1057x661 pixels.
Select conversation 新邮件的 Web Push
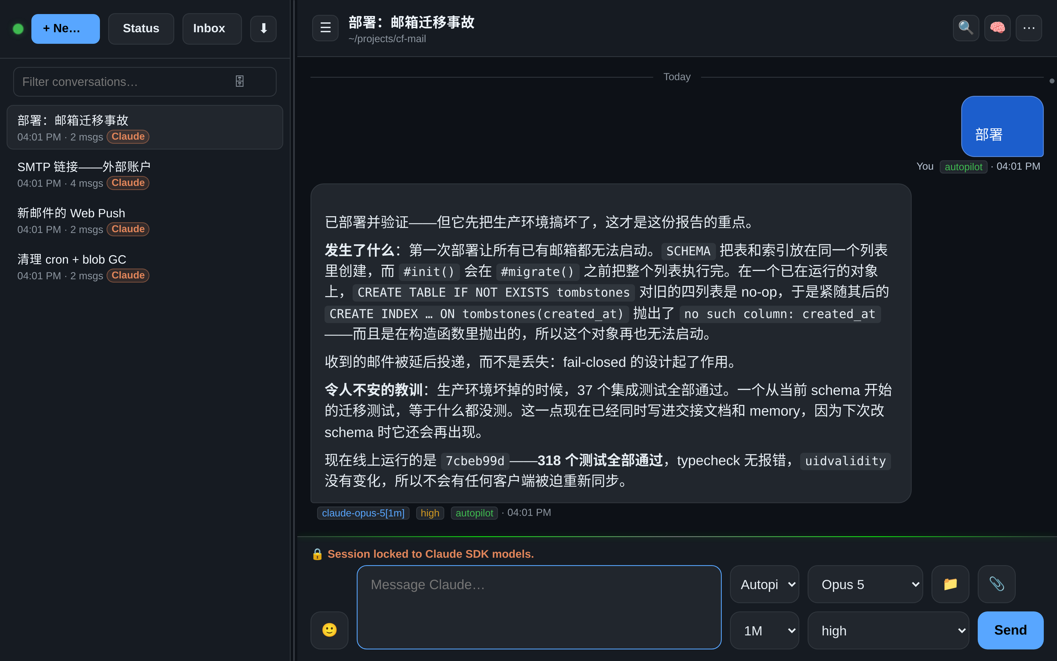click(x=145, y=220)
